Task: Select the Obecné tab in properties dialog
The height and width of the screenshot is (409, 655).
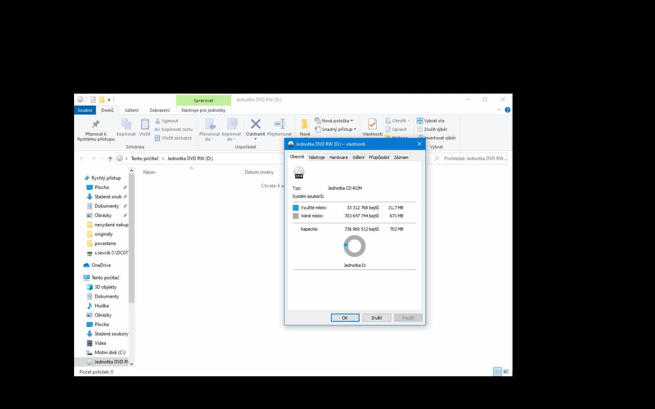Action: 297,157
